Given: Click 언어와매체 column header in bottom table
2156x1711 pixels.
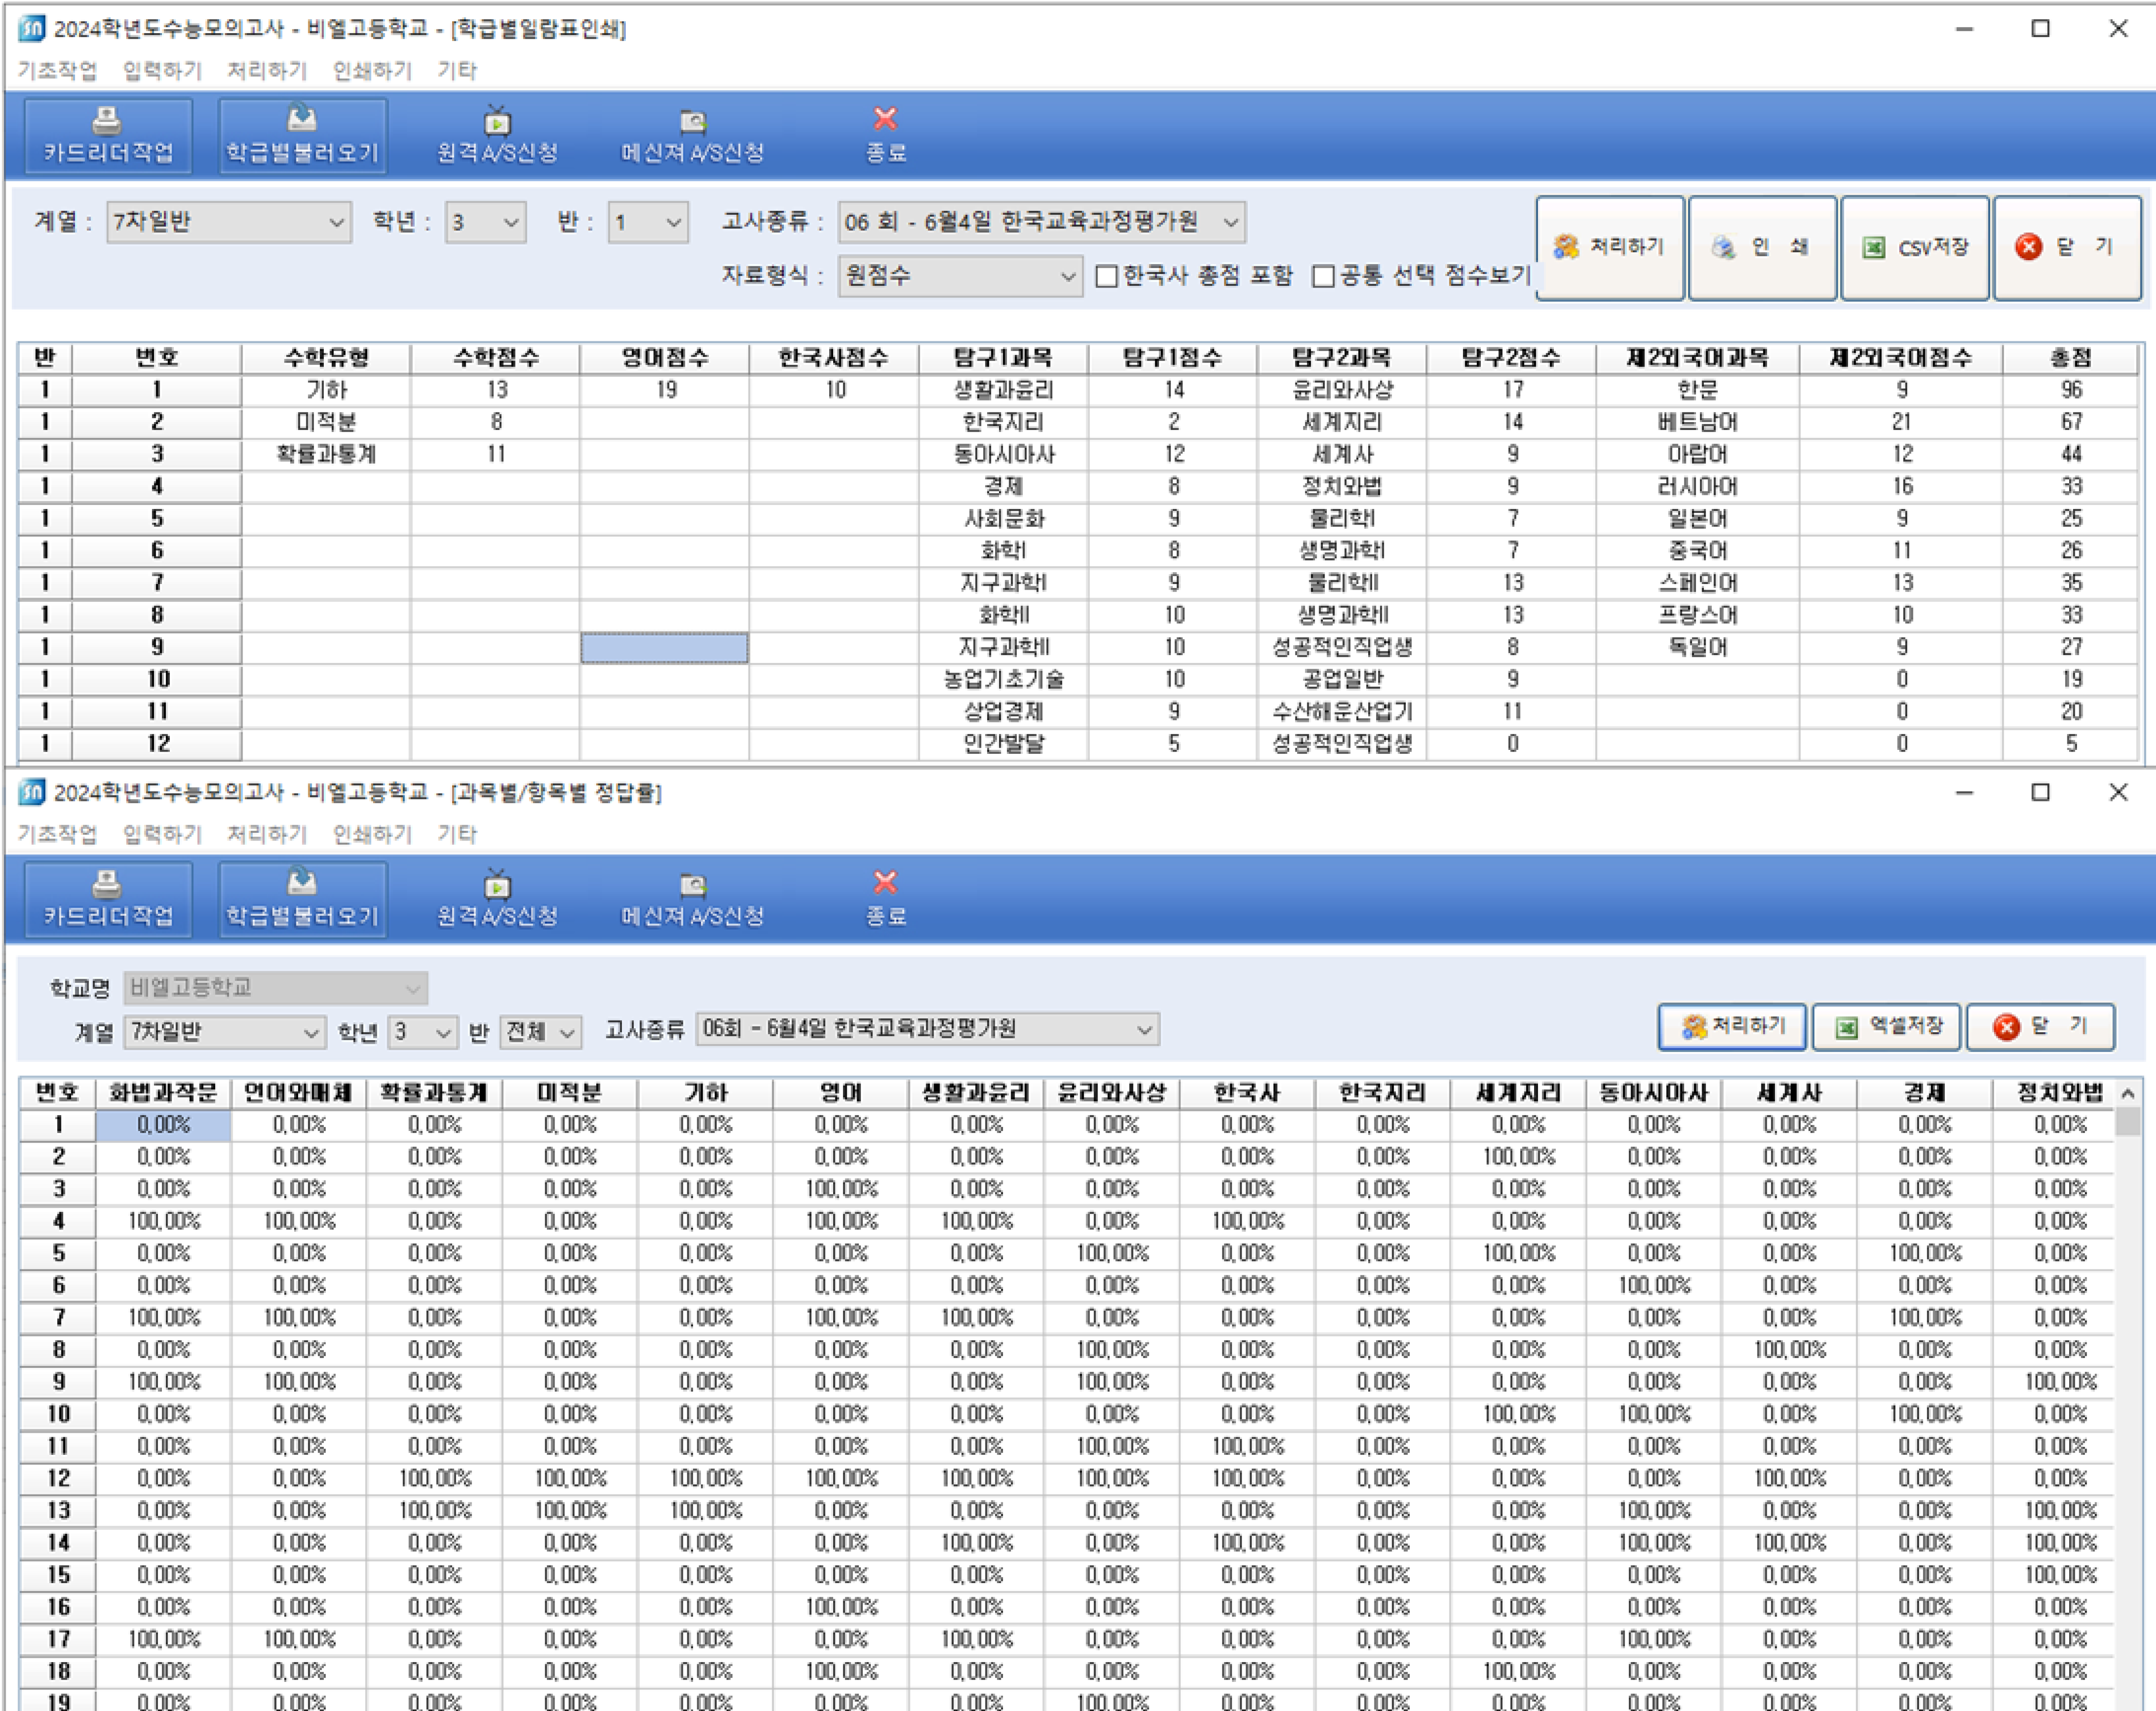Looking at the screenshot, I should tap(299, 1093).
